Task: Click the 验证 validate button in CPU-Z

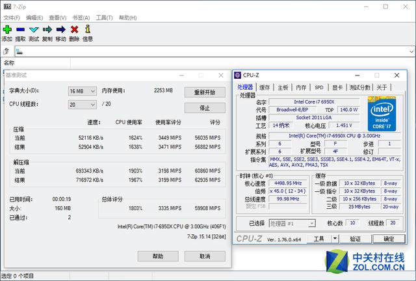Action: (x=356, y=239)
